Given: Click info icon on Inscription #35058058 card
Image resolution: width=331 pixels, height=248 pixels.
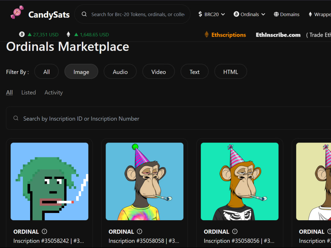Looking at the screenshot, I should click(140, 231).
